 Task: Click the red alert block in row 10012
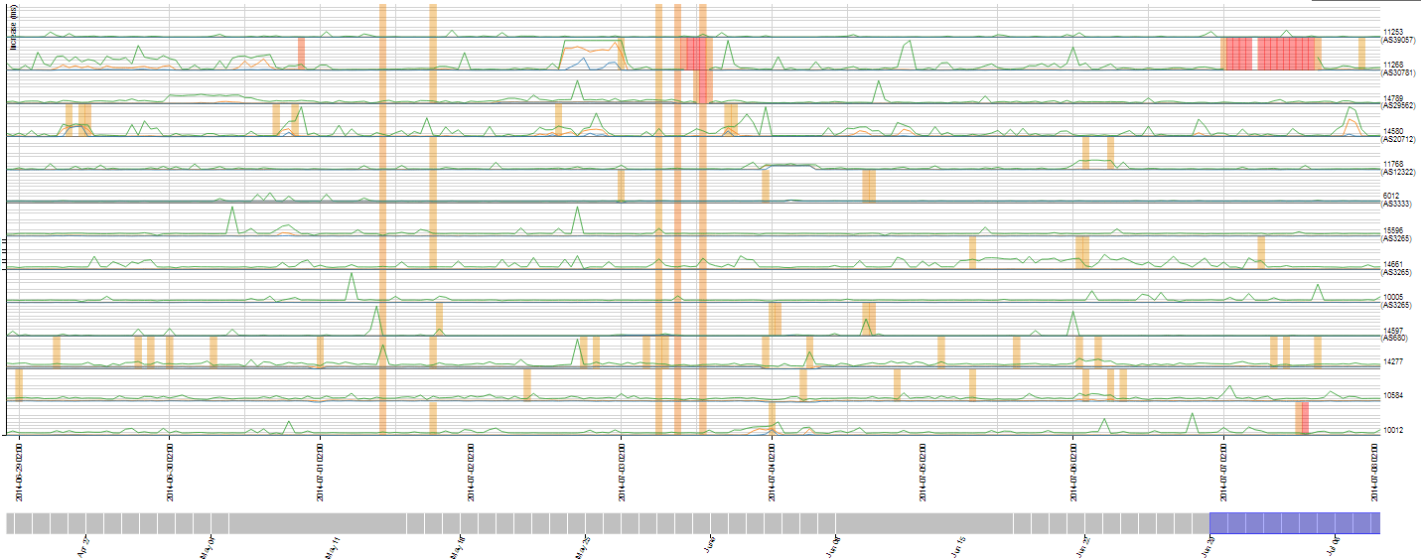click(1302, 418)
